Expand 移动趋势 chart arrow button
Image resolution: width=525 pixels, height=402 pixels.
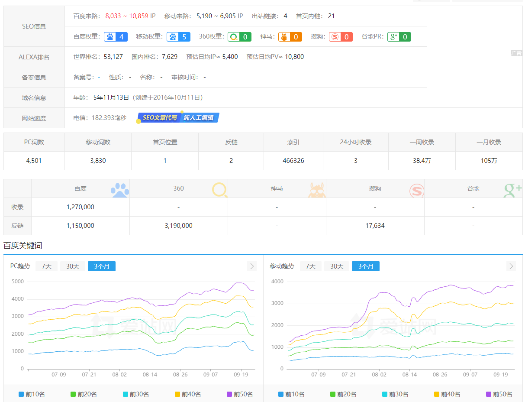pyautogui.click(x=511, y=266)
